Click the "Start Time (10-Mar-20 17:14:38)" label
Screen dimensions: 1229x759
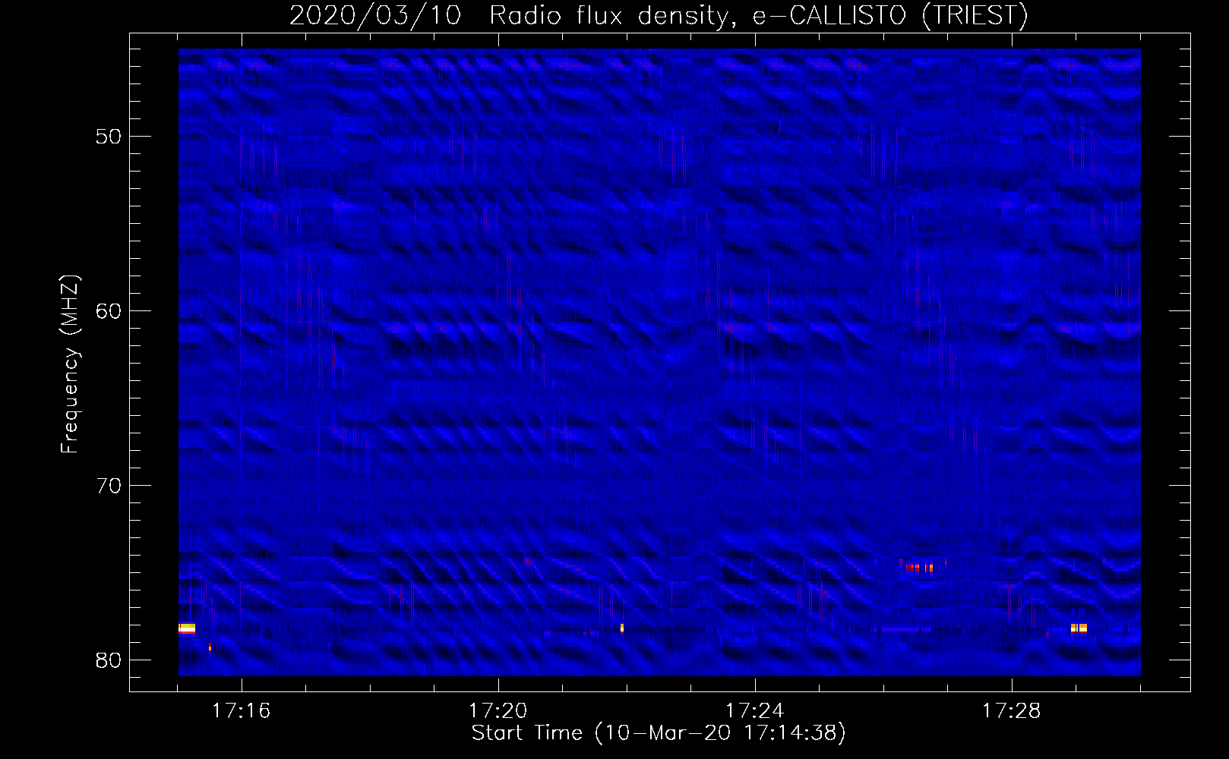coord(659,733)
